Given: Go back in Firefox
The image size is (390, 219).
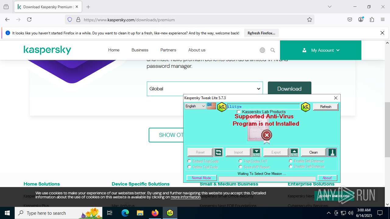Looking at the screenshot, I should (x=7, y=20).
